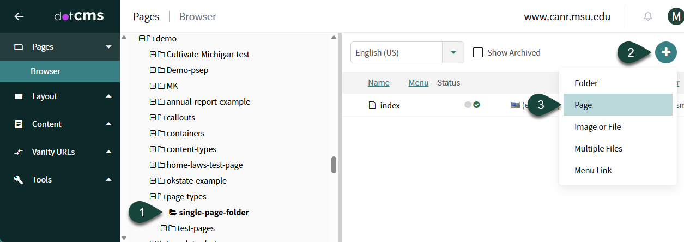Click the Vanity URLs icon
This screenshot has height=242, width=684.
[19, 152]
